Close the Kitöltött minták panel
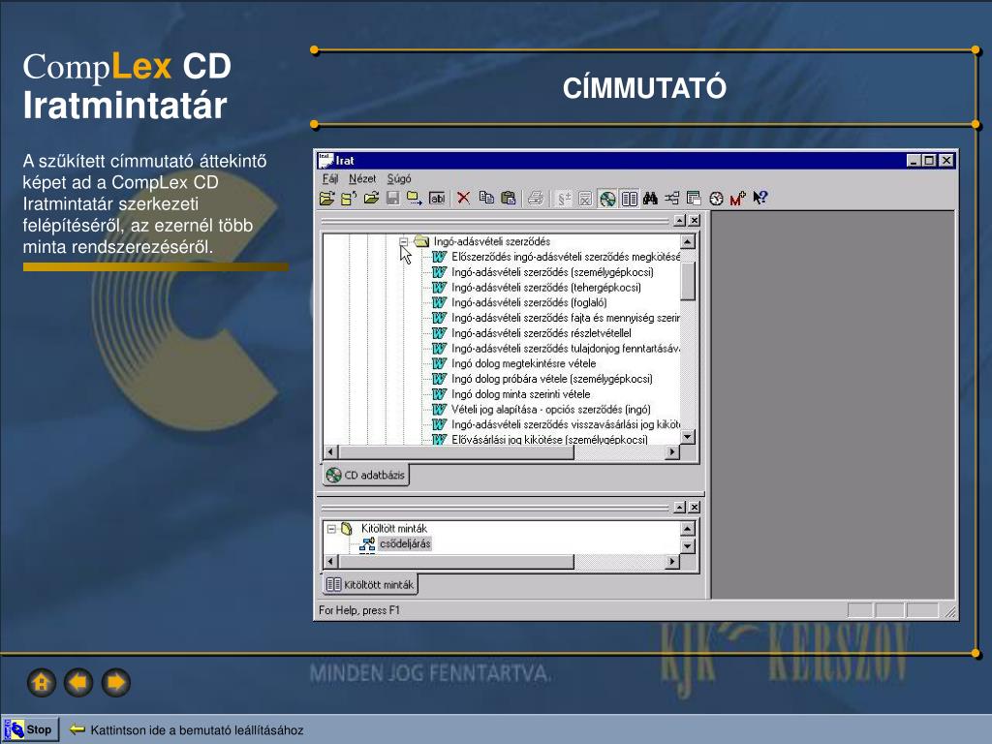Screen dimensions: 992x744 click(694, 508)
